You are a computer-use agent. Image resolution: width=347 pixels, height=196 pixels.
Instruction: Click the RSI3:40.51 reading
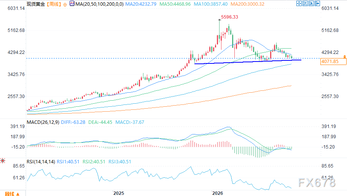[120, 162]
